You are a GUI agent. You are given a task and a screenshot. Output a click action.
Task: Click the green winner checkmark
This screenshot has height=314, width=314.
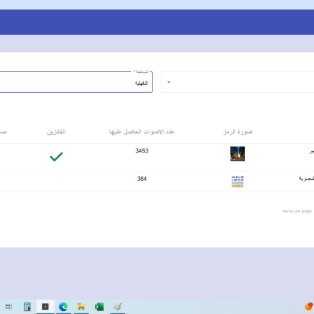[57, 156]
